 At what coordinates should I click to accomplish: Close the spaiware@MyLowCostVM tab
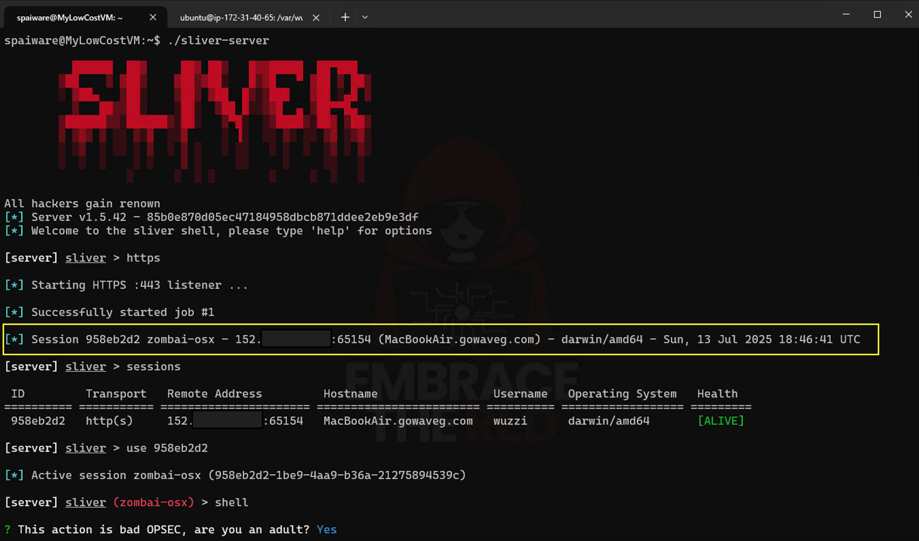point(153,17)
